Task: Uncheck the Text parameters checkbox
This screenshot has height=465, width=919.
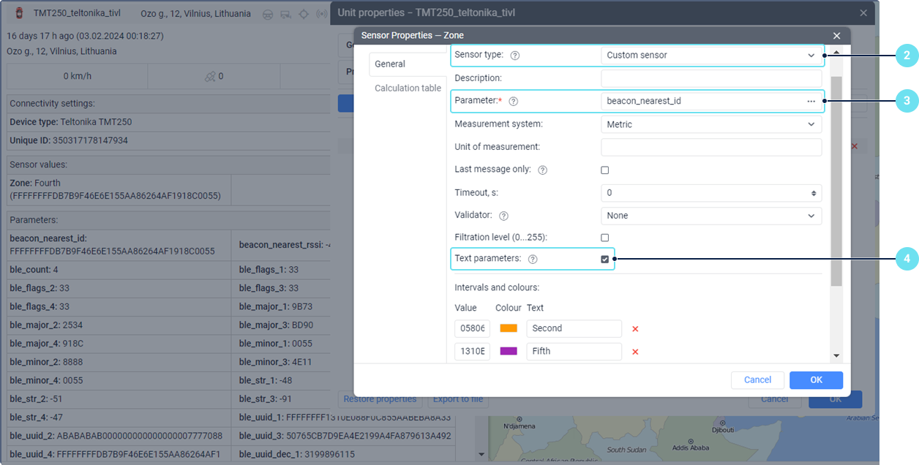Action: pyautogui.click(x=605, y=259)
